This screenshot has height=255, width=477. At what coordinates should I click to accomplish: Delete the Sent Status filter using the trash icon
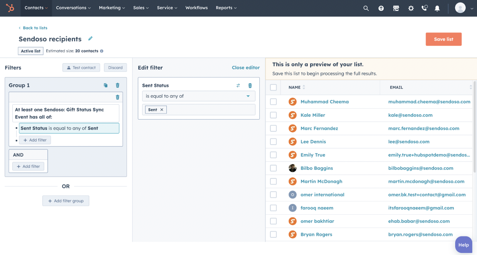(x=250, y=86)
